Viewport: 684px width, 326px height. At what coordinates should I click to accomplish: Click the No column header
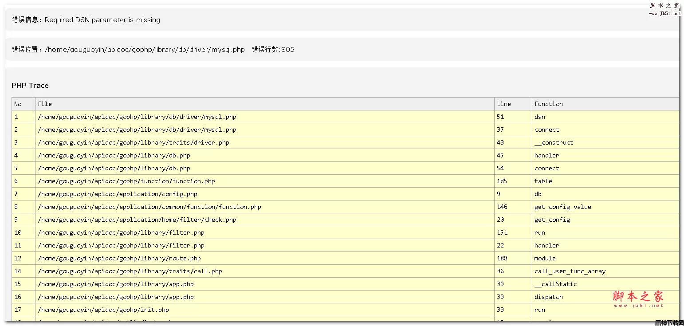17,103
